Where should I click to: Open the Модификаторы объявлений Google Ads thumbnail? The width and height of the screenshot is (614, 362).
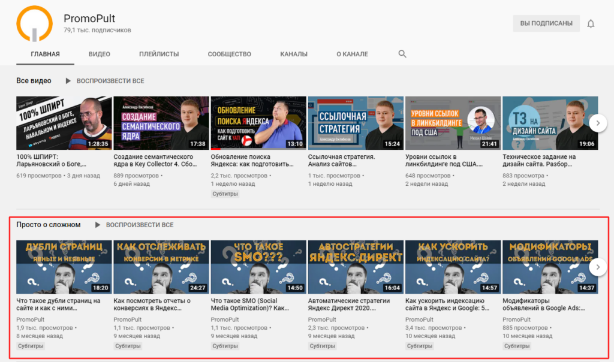click(x=550, y=267)
